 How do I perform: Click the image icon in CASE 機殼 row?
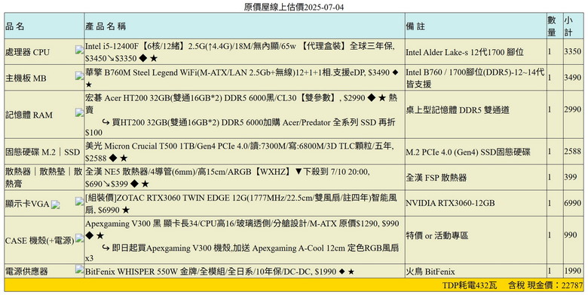click(79, 238)
